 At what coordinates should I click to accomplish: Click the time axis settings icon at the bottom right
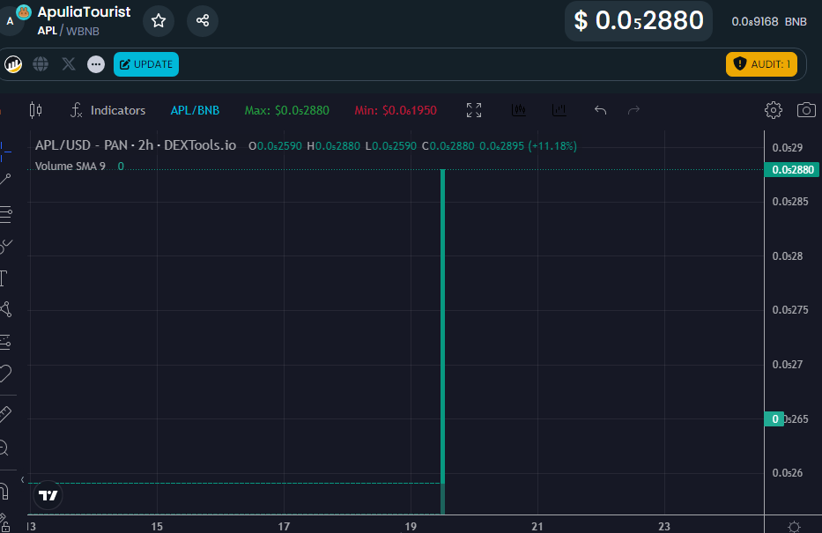point(794,526)
